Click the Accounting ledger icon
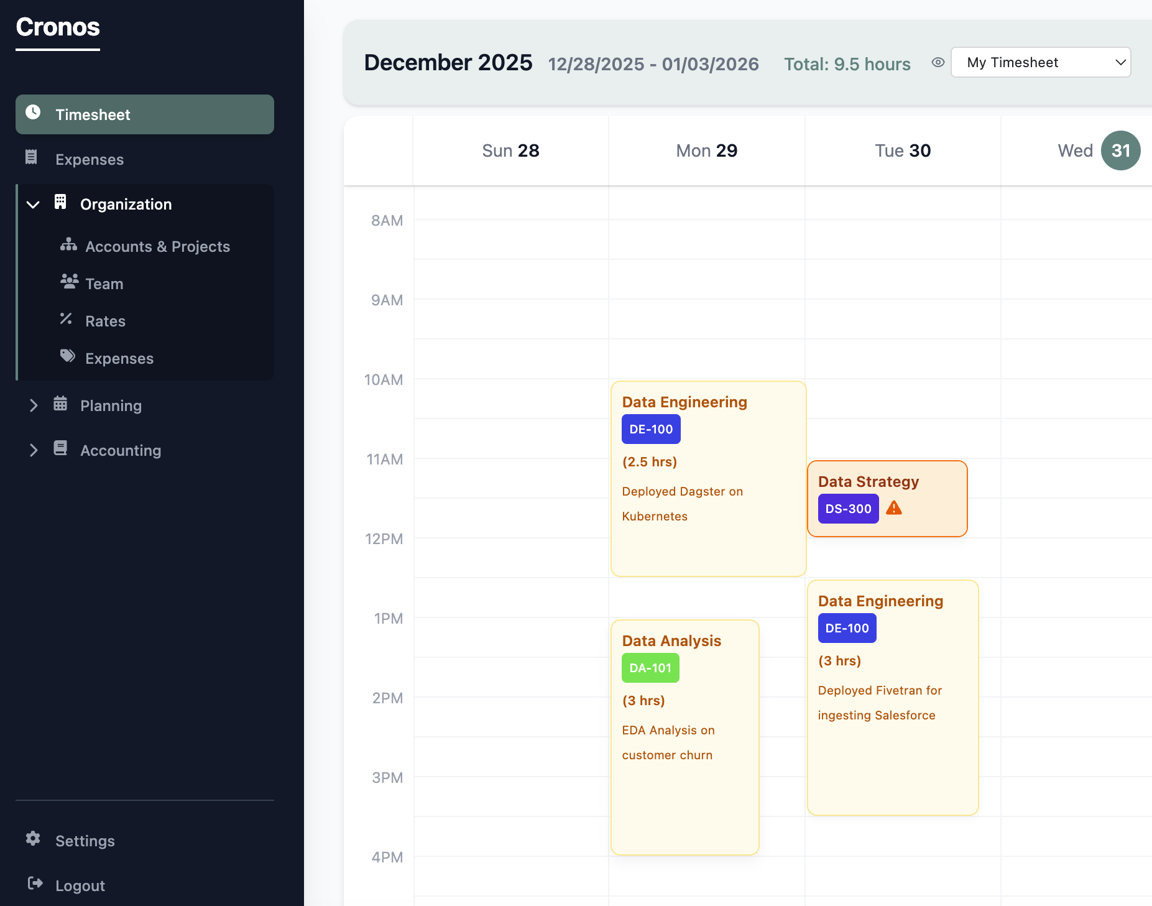 [60, 449]
